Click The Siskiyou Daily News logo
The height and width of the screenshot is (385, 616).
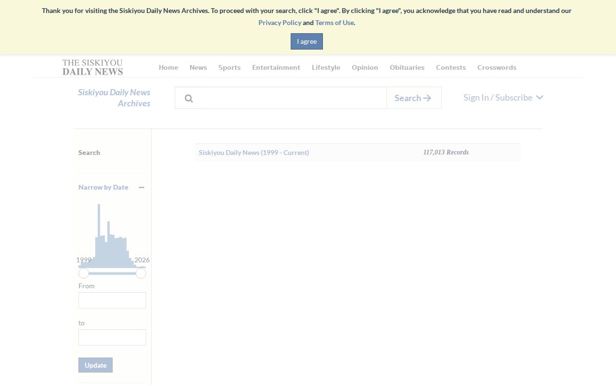coord(92,67)
